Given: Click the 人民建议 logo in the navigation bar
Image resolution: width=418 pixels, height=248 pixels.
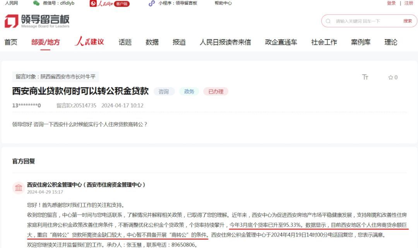Looking at the screenshot, I should click(89, 42).
